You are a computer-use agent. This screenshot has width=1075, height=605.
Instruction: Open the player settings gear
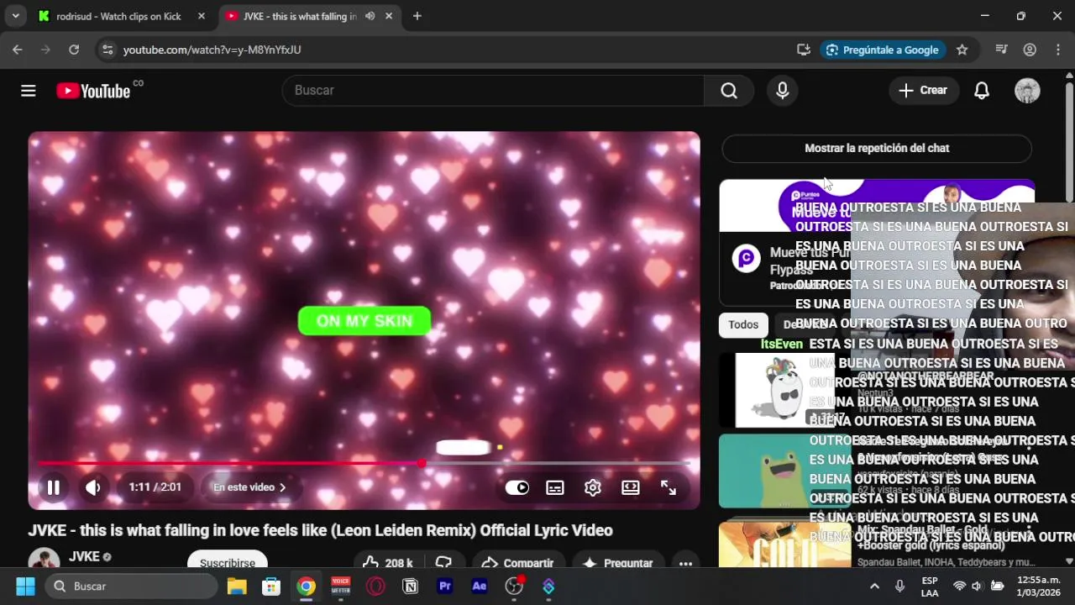(593, 487)
